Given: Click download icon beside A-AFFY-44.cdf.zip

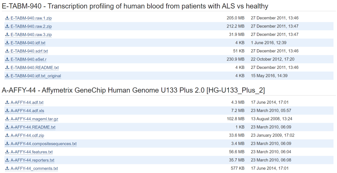Looking at the screenshot, I should point(7,135).
